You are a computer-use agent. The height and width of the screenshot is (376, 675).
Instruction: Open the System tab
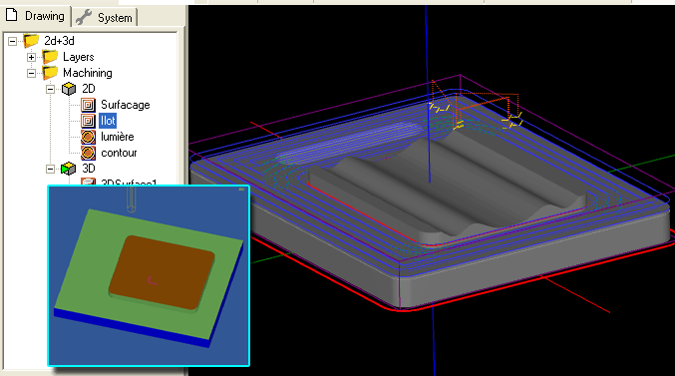104,18
